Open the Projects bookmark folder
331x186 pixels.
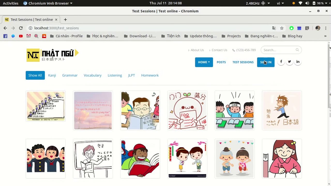tap(231, 36)
